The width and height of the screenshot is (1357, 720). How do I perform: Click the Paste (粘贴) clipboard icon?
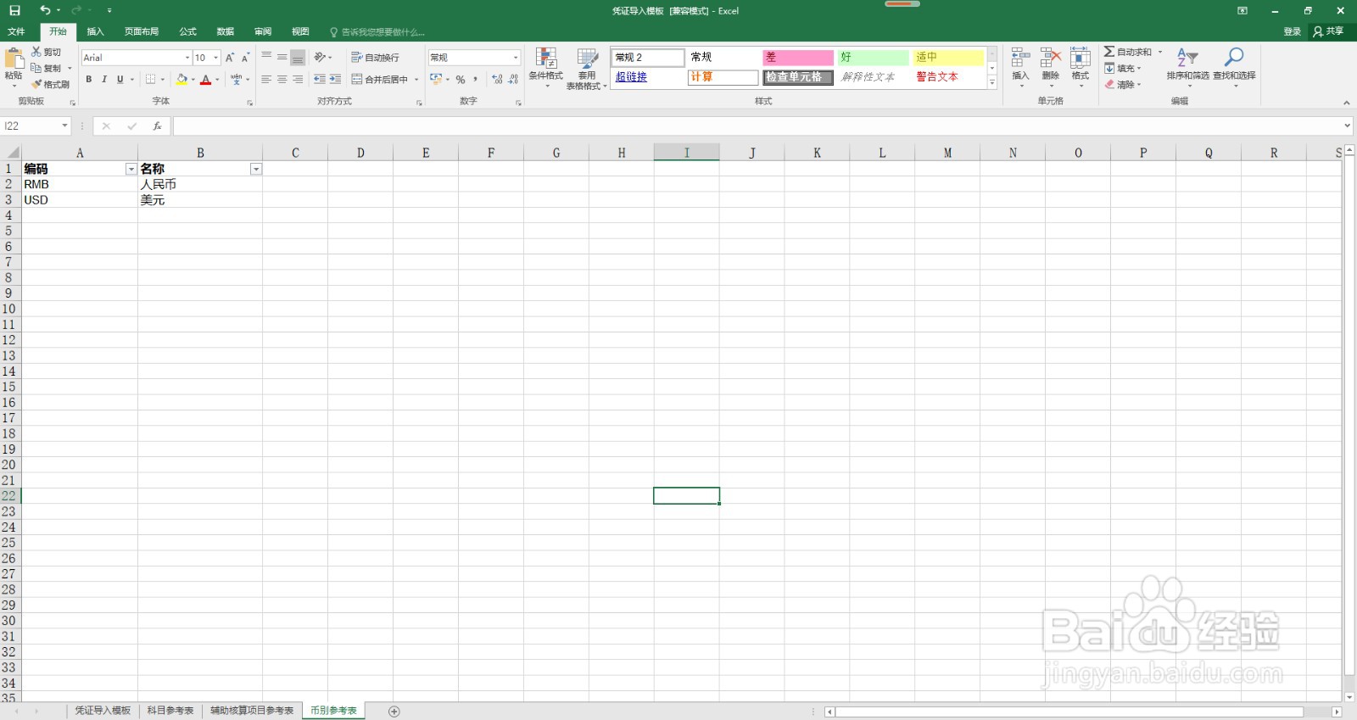14,59
